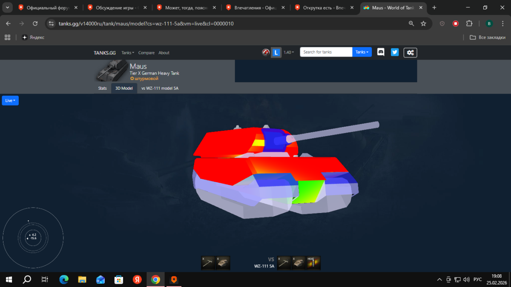Open the About page link
The width and height of the screenshot is (511, 287).
coord(164,53)
